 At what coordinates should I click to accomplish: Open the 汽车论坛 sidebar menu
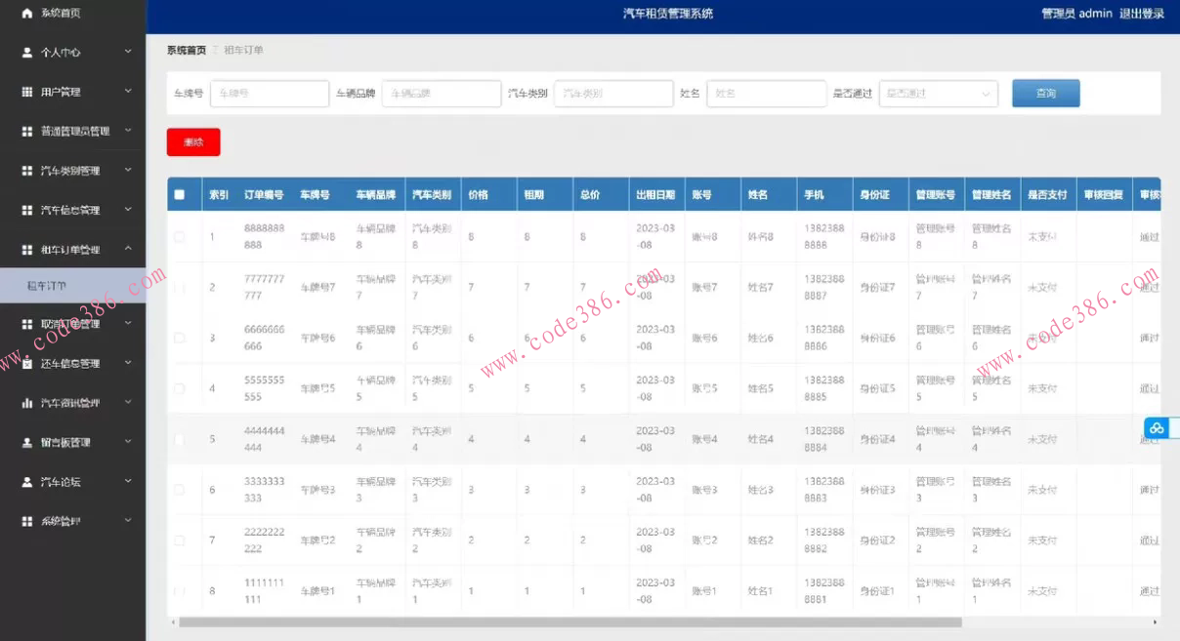61,482
